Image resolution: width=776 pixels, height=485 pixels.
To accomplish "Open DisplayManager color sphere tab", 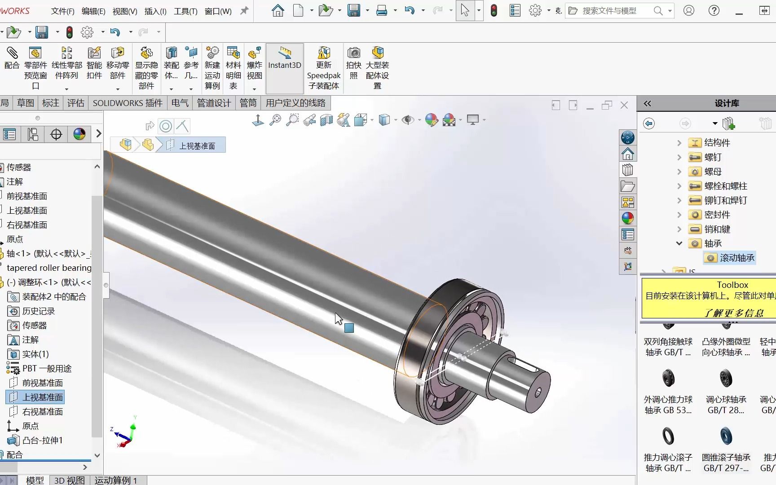I will [x=79, y=134].
